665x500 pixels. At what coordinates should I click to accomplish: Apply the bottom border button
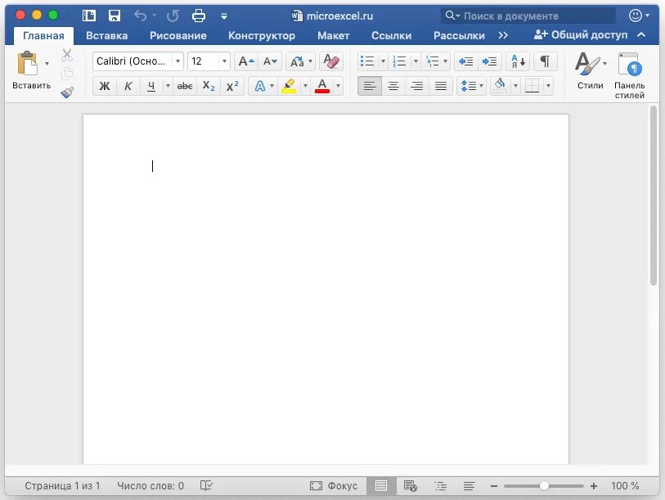click(532, 86)
